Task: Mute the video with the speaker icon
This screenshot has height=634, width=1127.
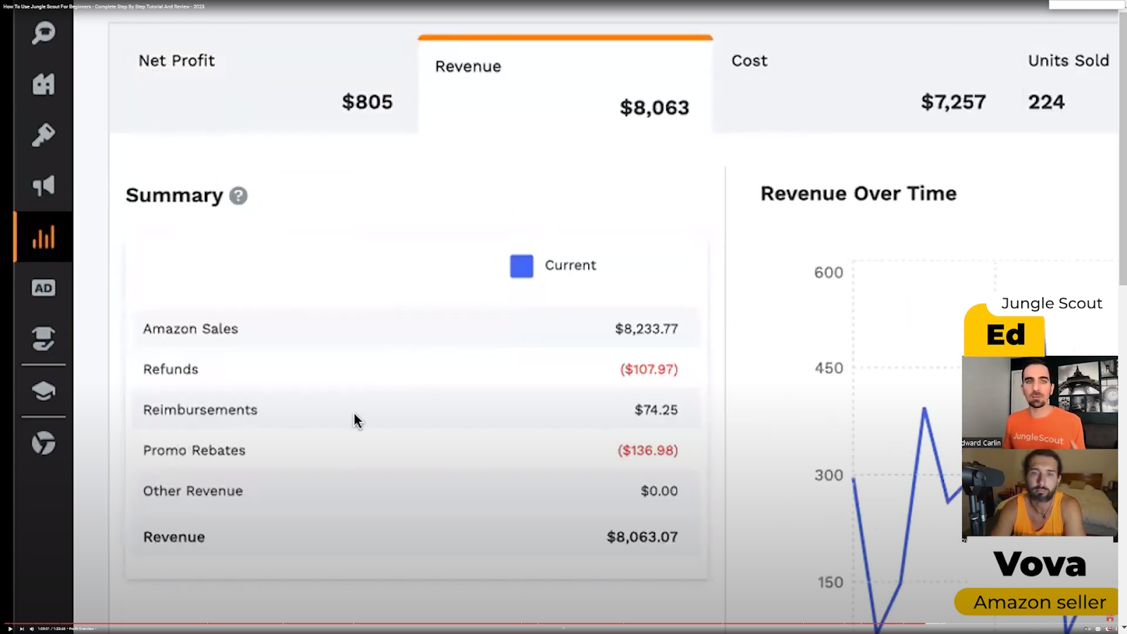Action: [x=32, y=628]
